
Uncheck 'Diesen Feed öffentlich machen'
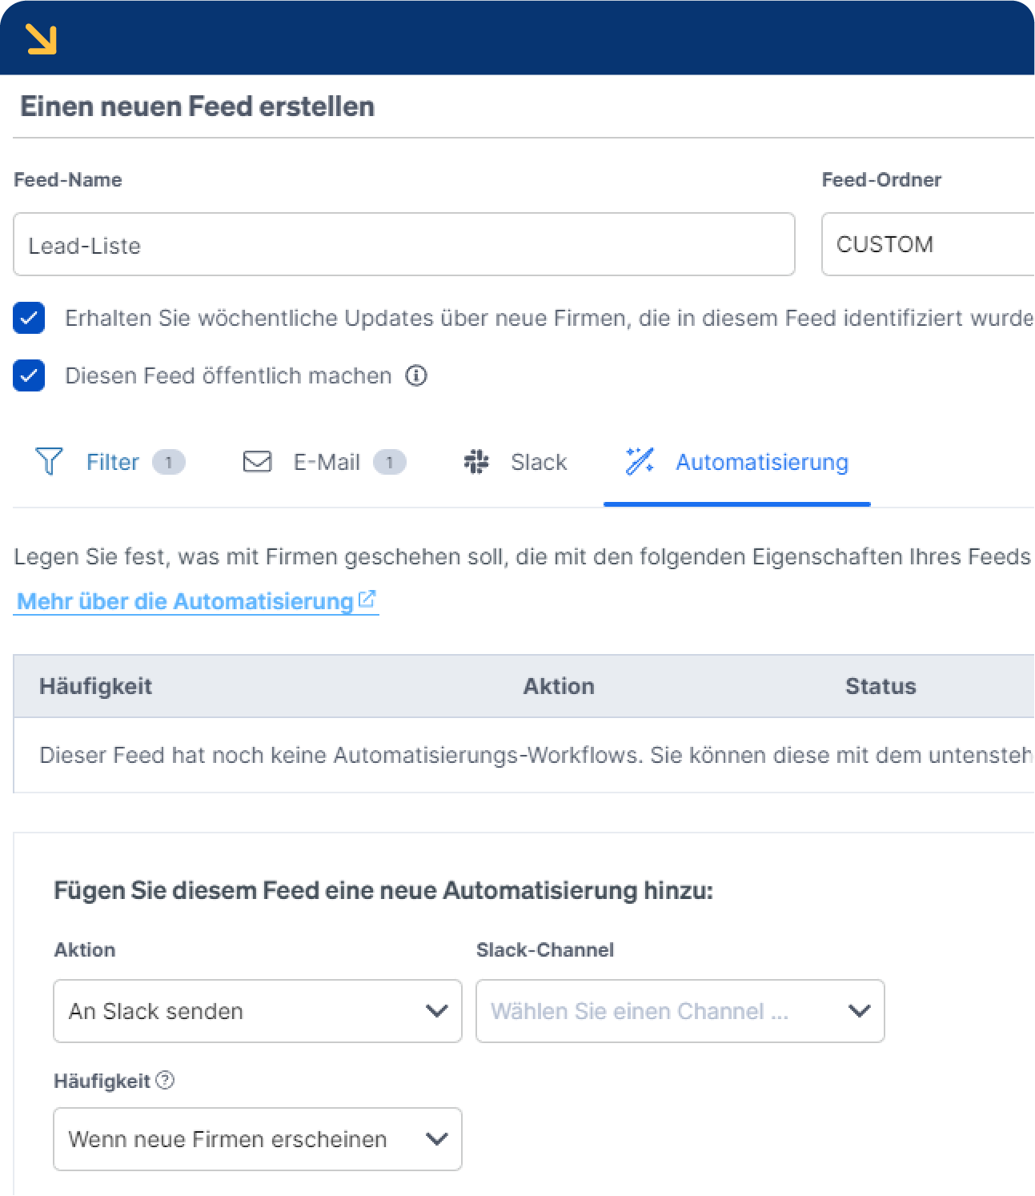29,375
